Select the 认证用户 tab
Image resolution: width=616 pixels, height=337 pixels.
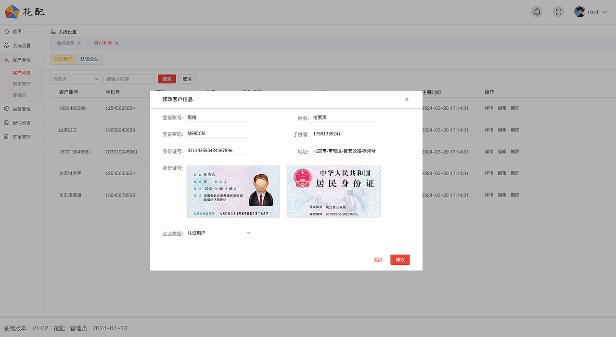(63, 59)
